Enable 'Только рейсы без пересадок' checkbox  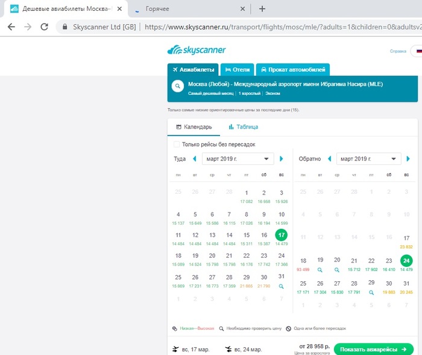coord(177,144)
